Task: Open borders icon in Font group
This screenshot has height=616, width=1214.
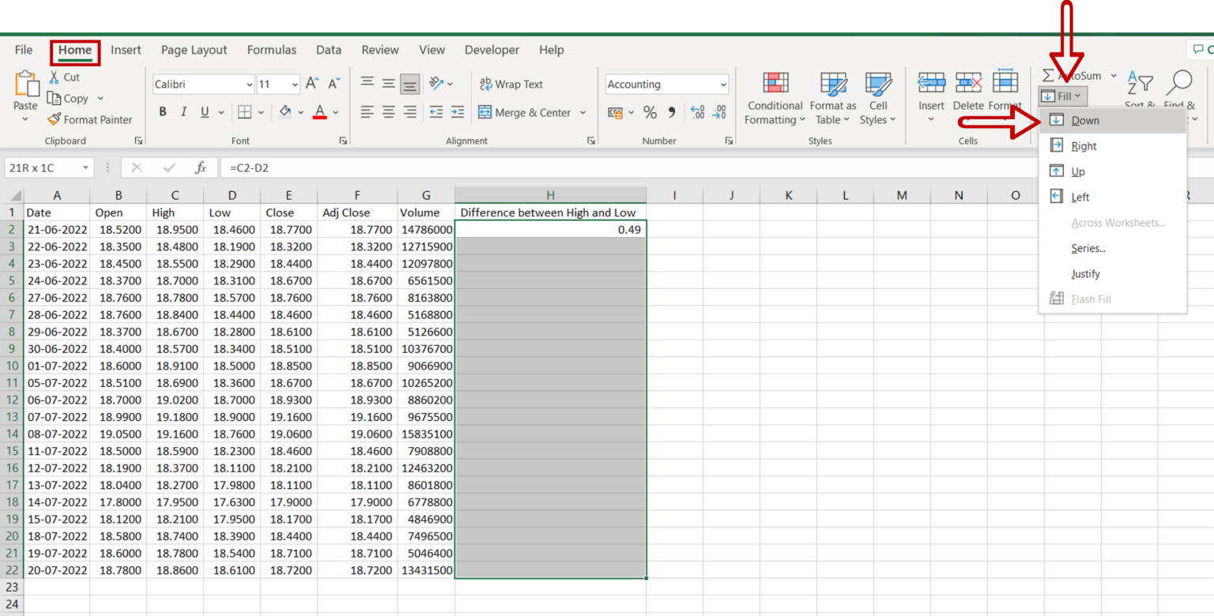Action: (x=245, y=112)
